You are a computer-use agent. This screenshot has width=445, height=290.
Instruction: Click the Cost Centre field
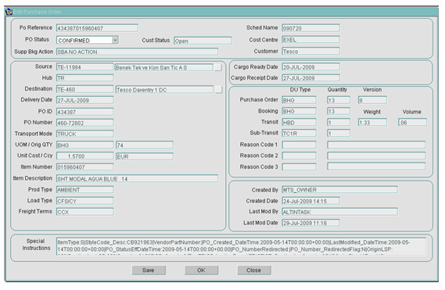[x=310, y=40]
